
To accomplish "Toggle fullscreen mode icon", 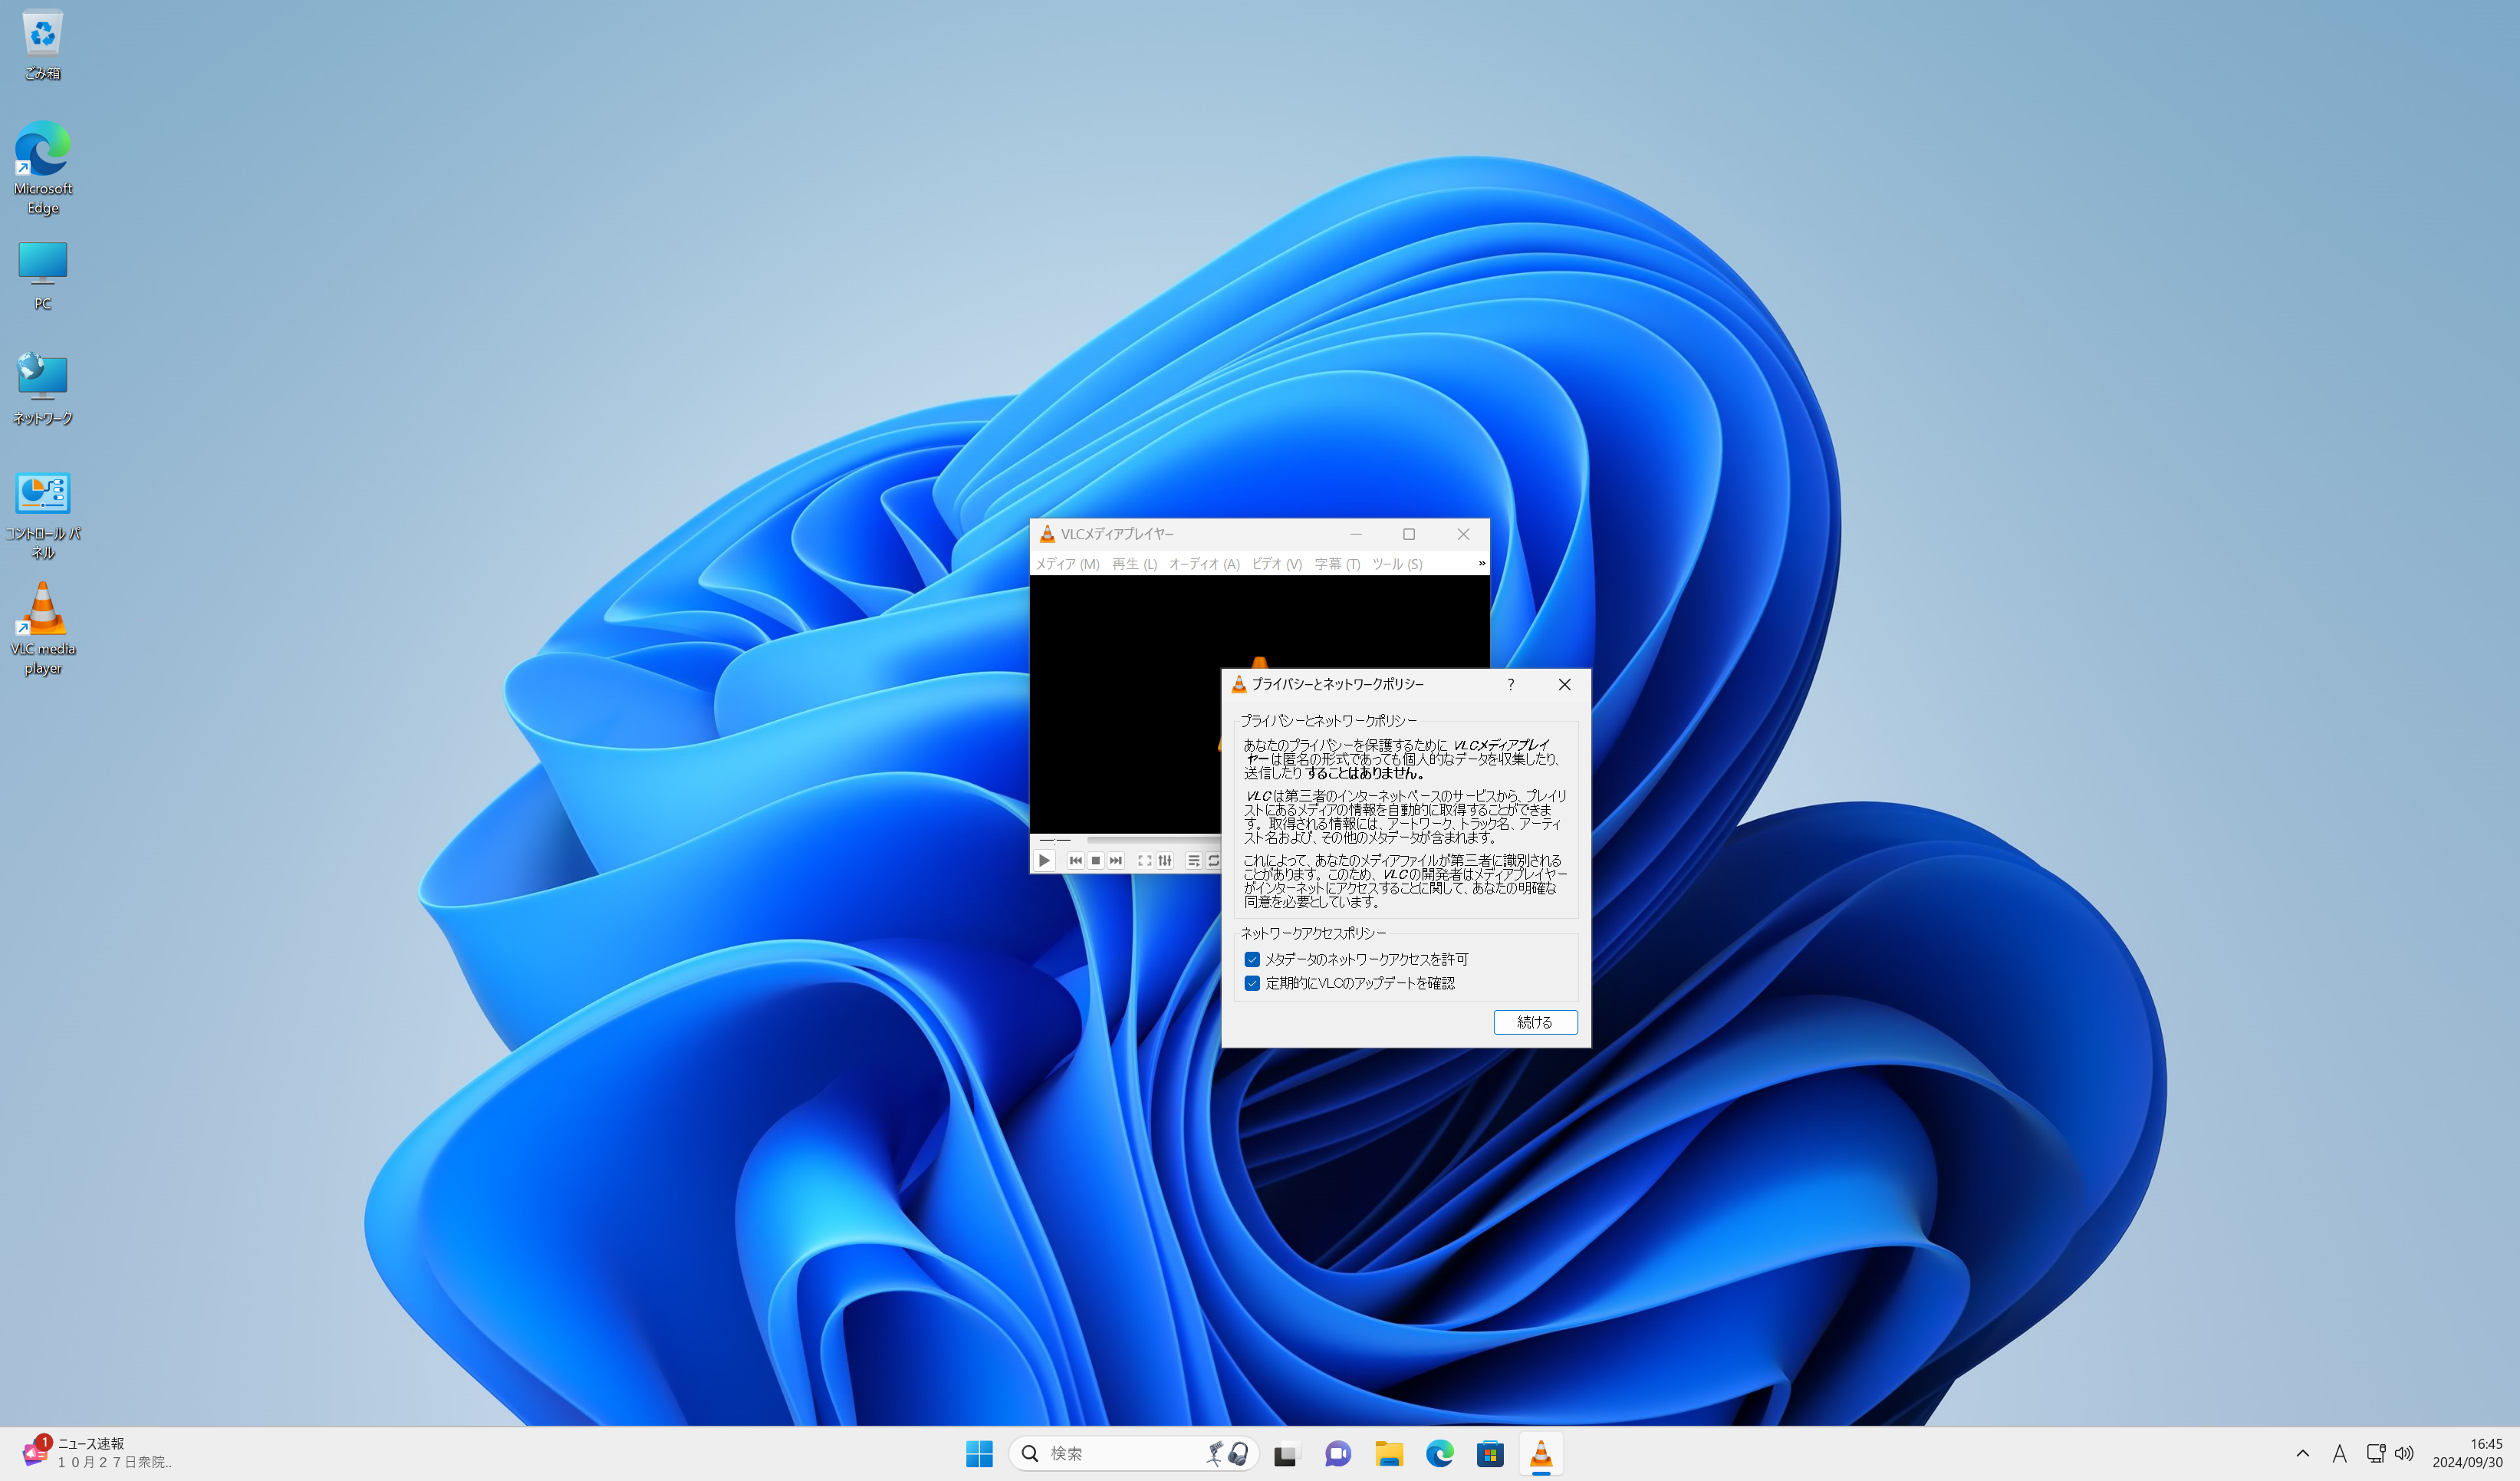I will pyautogui.click(x=1144, y=860).
